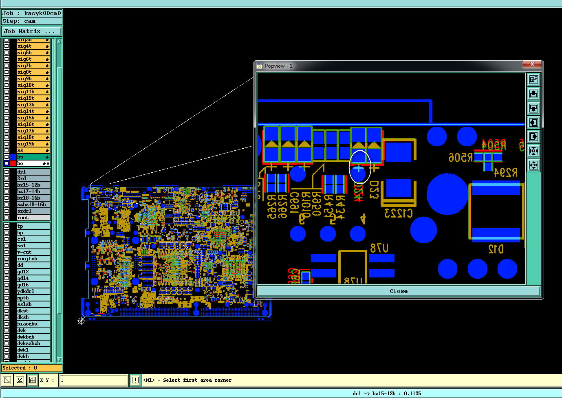Select the bz15-12b drill layer
562x398 pixels.
tap(33, 185)
